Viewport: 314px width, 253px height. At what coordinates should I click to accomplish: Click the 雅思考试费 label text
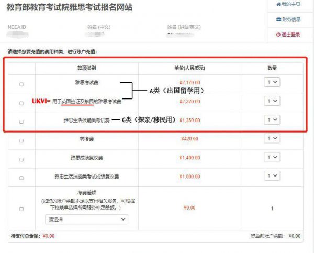87,82
